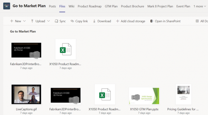The width and height of the screenshot is (208, 115).
Task: Click the SharePoint logo icon
Action: 152,21
